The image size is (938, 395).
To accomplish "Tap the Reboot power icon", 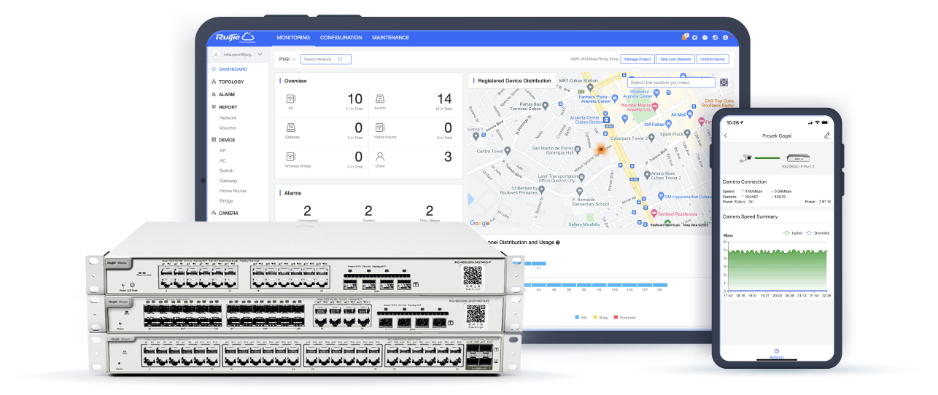I will (x=776, y=350).
